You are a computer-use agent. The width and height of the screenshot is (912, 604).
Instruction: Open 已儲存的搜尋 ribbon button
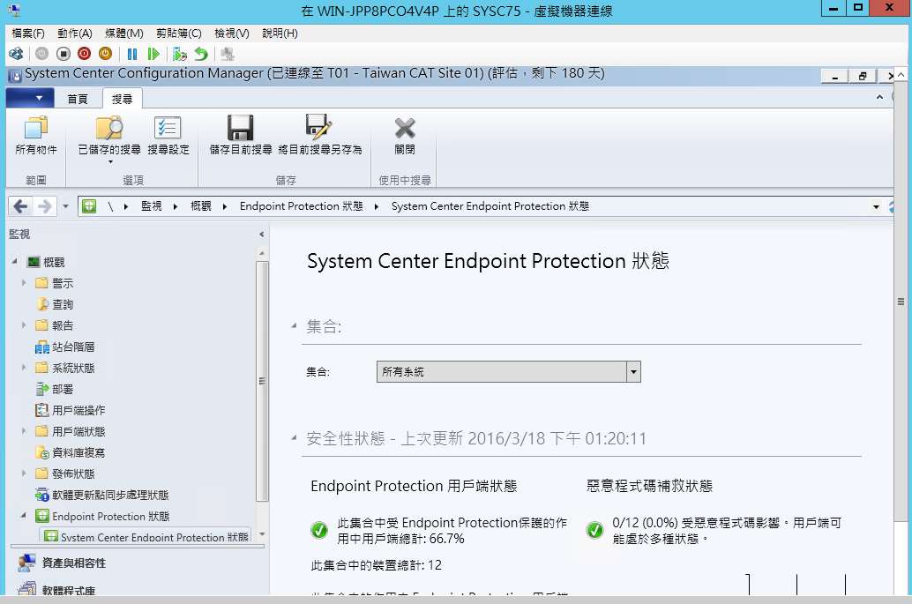point(109,139)
